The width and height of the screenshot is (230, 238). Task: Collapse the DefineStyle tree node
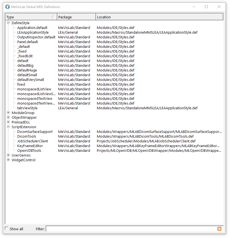coord(8,23)
